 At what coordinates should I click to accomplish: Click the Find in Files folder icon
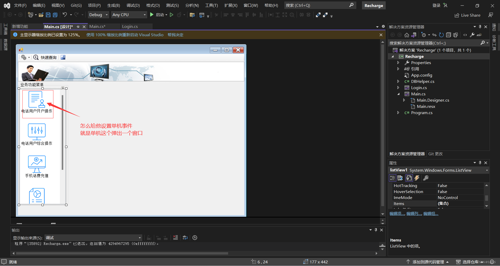[x=192, y=15]
